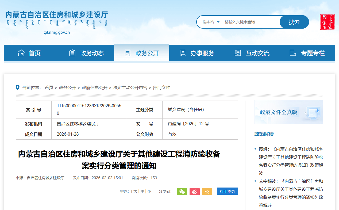Image resolution: width=339 pixels, height=210 pixels.
Task: Click the 搜索 search button
Action: [x=294, y=22]
